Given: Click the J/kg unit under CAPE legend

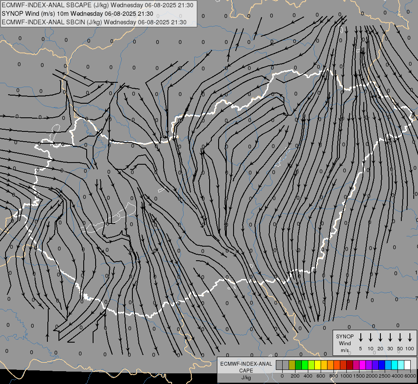Looking at the screenshot, I should [246, 378].
